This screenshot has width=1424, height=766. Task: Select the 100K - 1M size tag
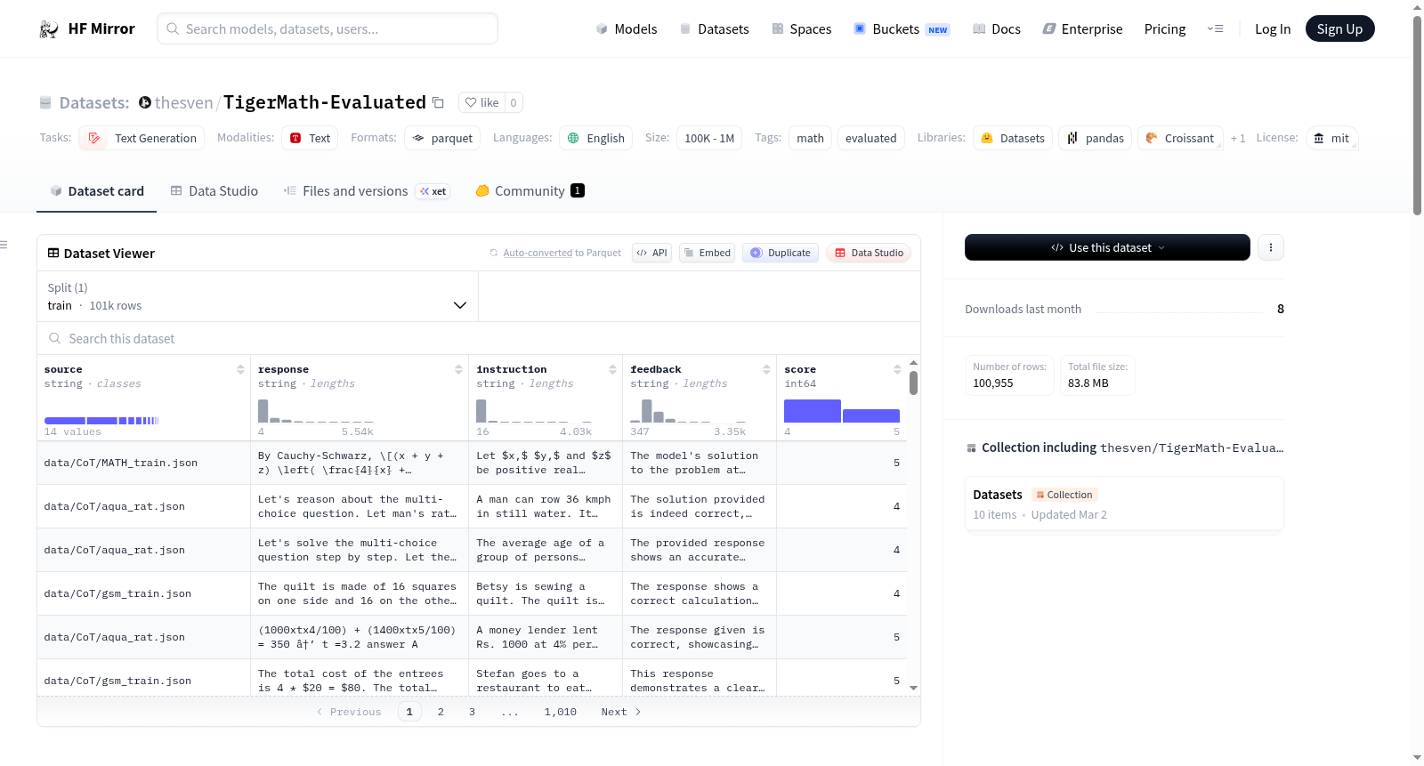click(x=709, y=138)
